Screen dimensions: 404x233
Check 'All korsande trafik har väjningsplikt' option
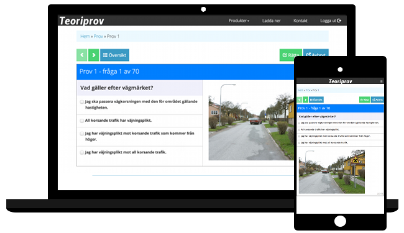point(82,121)
